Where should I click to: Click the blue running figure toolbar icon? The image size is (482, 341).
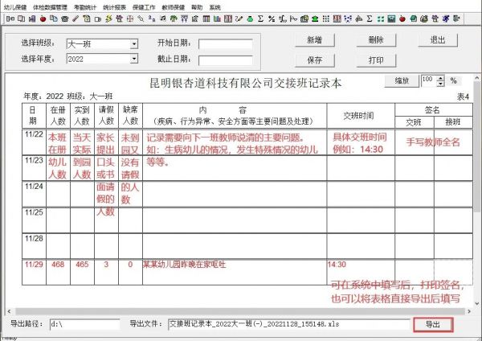[x=446, y=18]
